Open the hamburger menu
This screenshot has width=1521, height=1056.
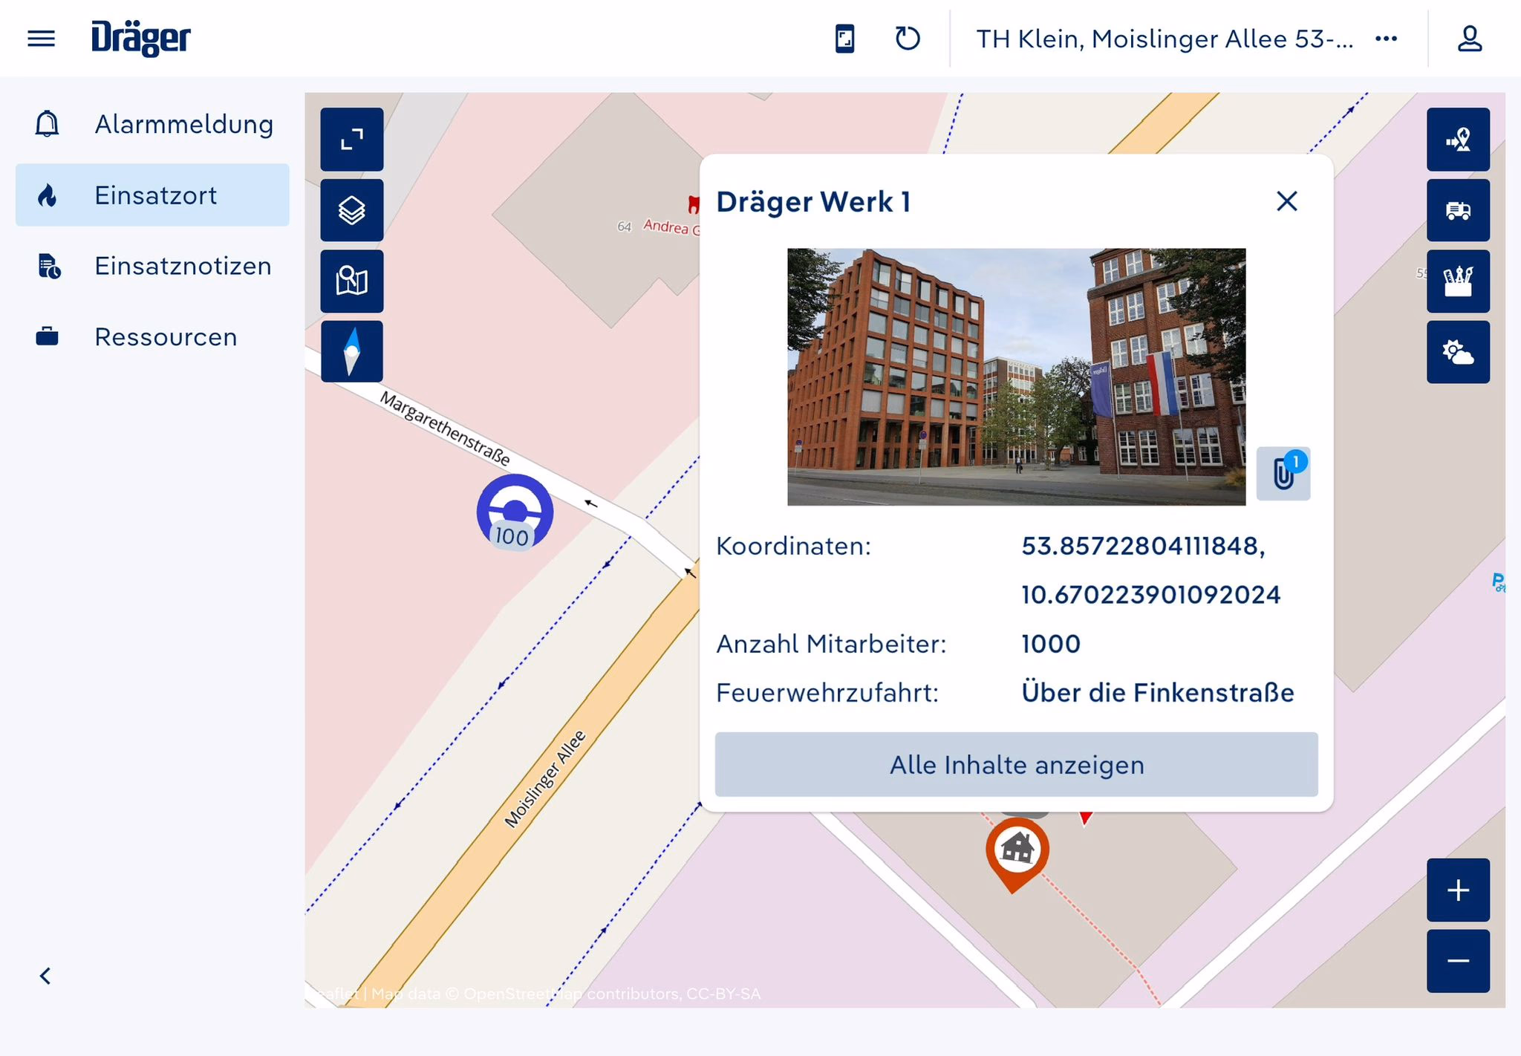click(x=41, y=38)
